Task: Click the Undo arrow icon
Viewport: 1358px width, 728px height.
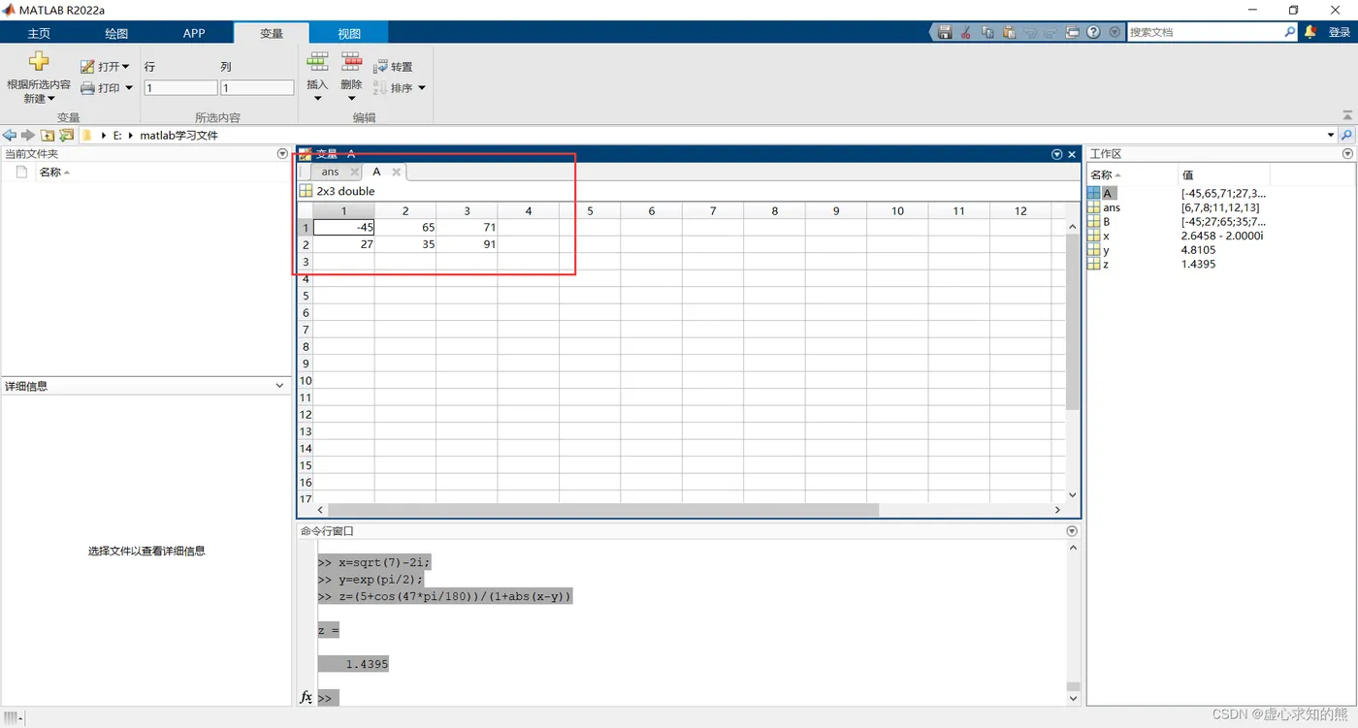Action: pos(1030,32)
